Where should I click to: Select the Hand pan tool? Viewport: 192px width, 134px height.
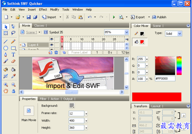coord(6,91)
